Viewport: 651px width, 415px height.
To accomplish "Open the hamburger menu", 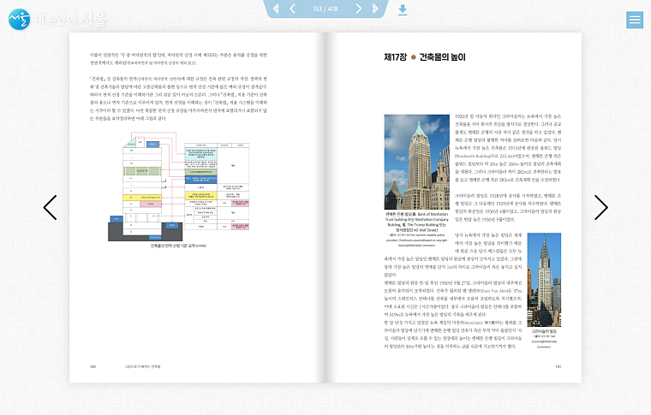I will (x=635, y=19).
